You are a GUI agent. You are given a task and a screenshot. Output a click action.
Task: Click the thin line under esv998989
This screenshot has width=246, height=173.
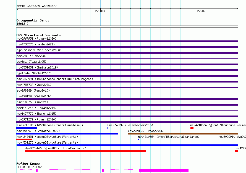point(127,93)
